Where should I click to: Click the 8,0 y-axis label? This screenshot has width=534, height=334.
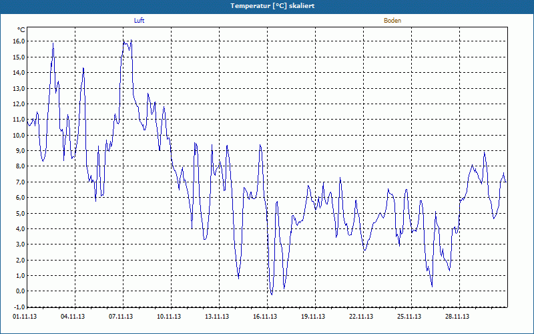pos(20,166)
